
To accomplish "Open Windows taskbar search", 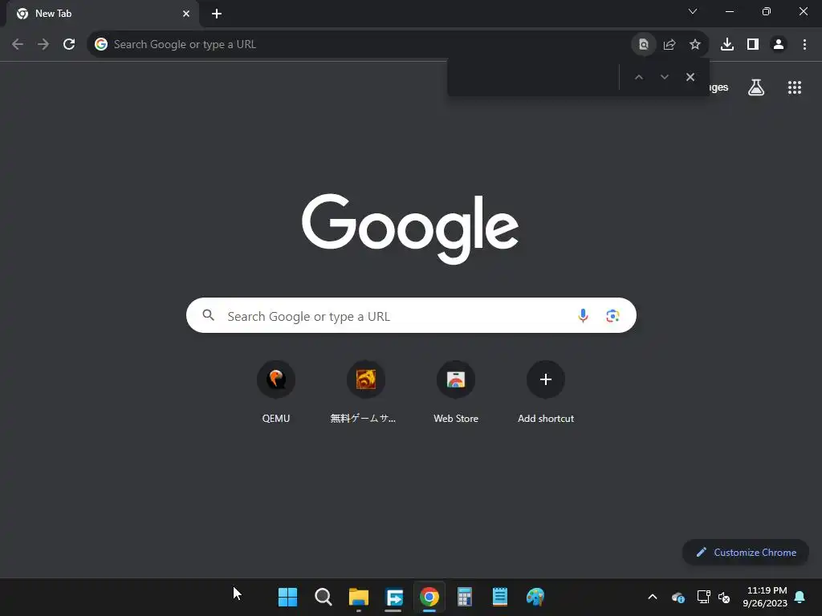I will [323, 597].
